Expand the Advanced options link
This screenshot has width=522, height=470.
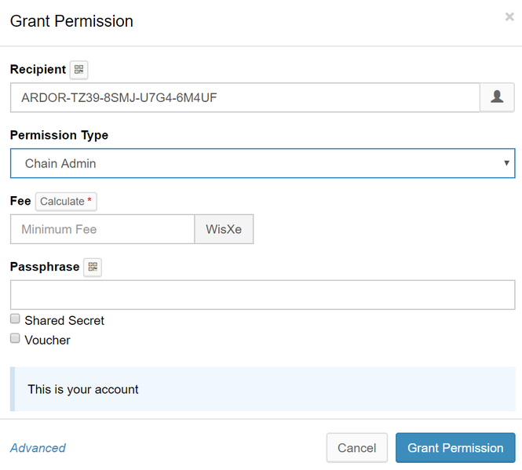coord(38,448)
